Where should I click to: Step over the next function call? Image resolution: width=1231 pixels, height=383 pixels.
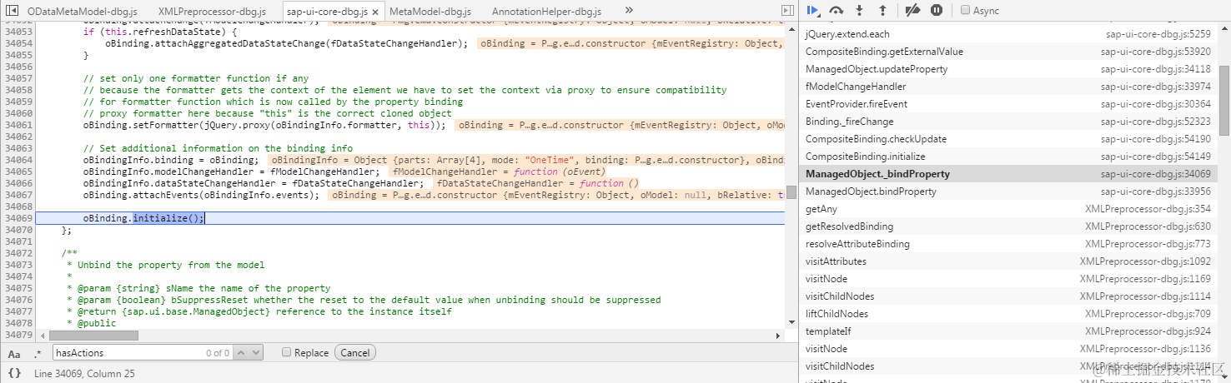coord(837,11)
